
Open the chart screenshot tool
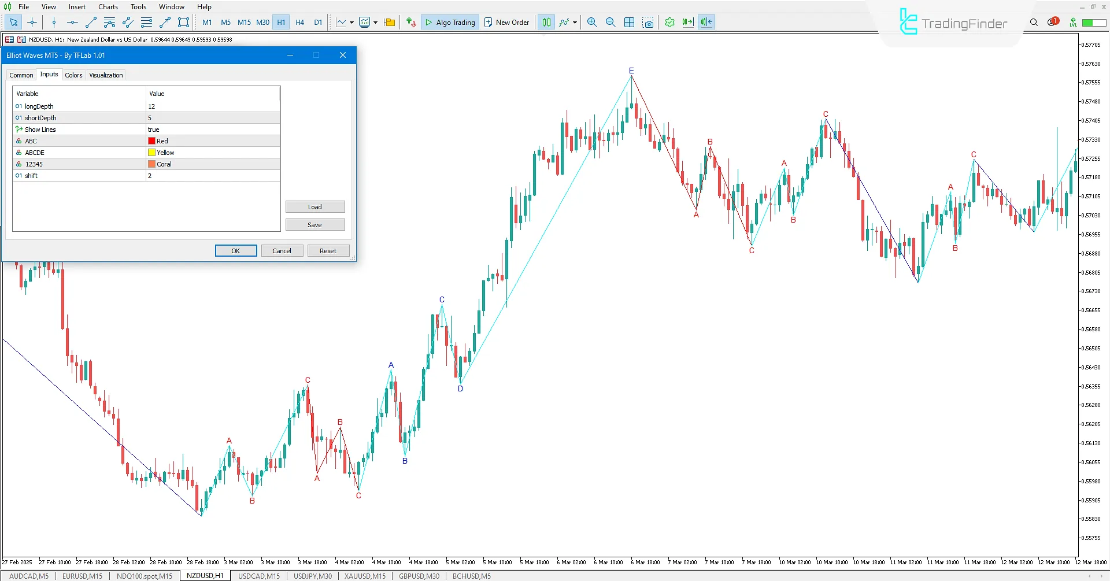pyautogui.click(x=649, y=22)
